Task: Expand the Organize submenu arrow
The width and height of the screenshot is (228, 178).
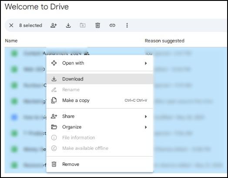Action: tap(146, 127)
